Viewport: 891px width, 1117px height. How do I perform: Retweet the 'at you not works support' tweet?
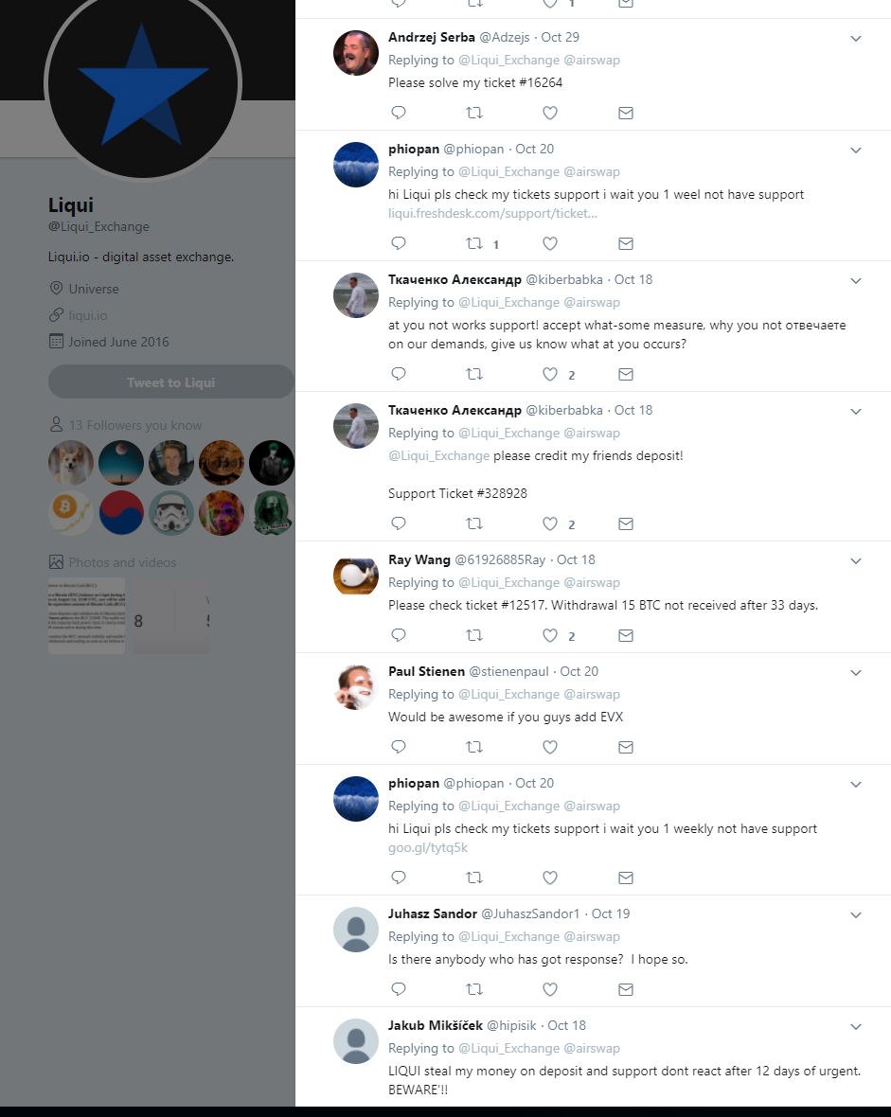pos(474,374)
